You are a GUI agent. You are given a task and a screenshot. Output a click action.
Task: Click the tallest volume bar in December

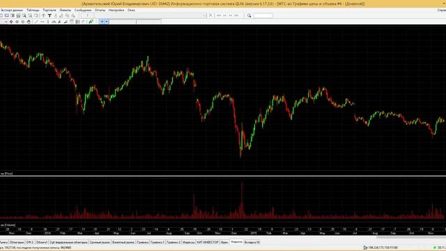pyautogui.click(x=242, y=201)
